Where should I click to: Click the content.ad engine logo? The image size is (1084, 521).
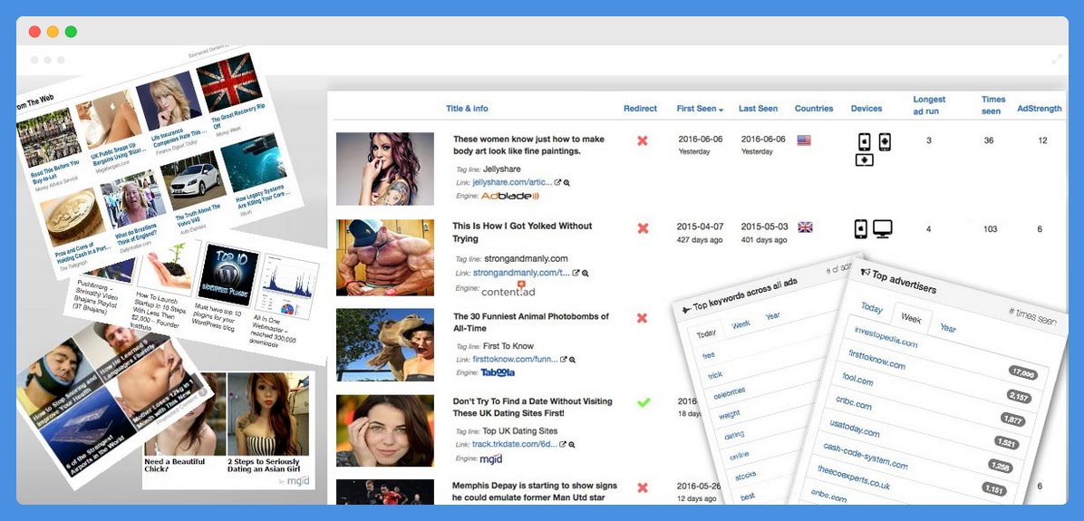508,289
